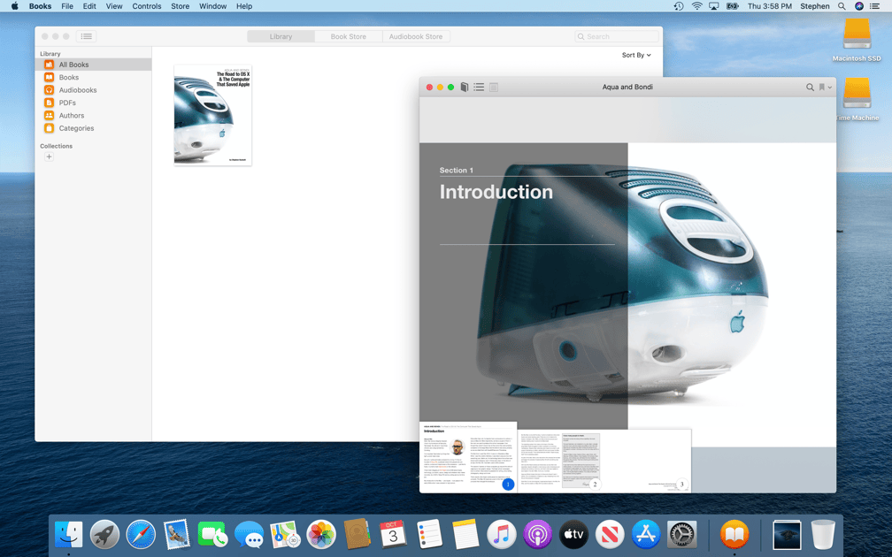Activate Siri from the menu bar
Viewport: 892px width, 557px height.
(x=859, y=6)
